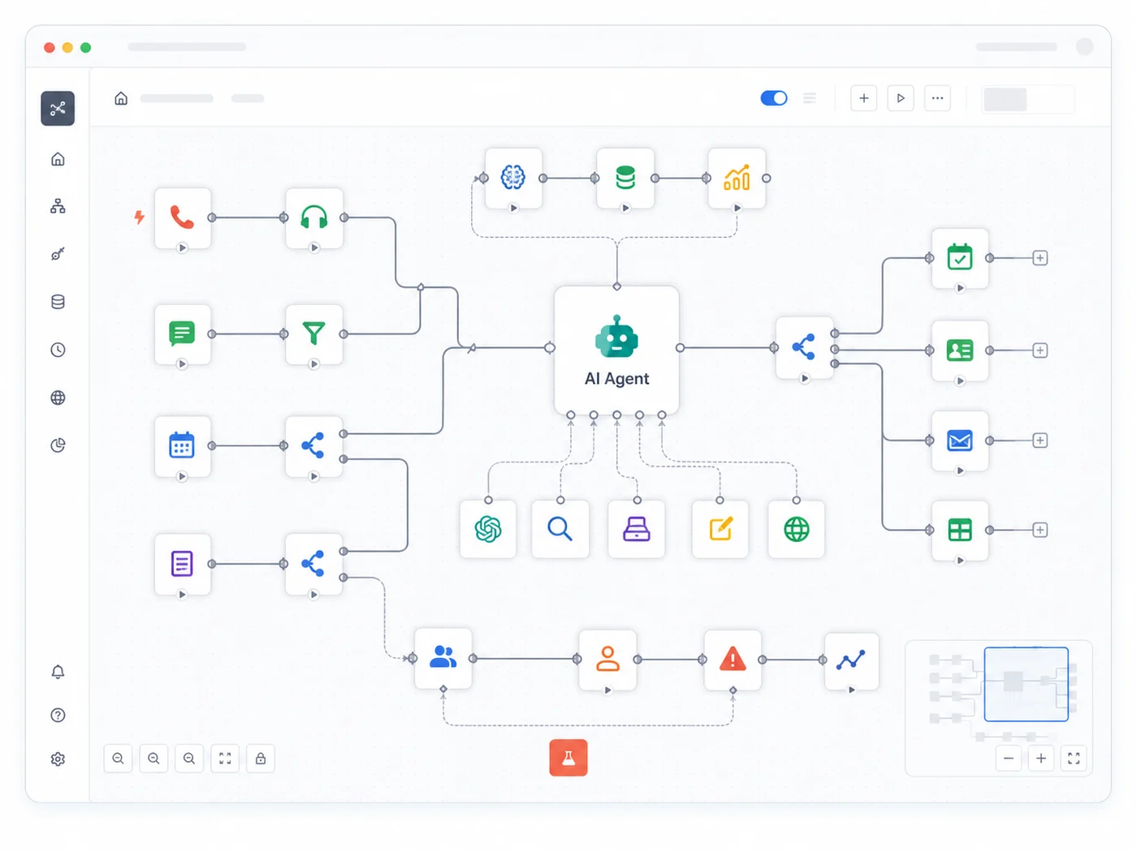The width and height of the screenshot is (1137, 852).
Task: Run the phone node with play button
Action: [183, 247]
